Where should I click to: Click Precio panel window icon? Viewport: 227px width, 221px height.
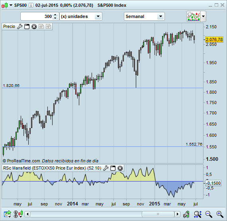tap(27, 27)
